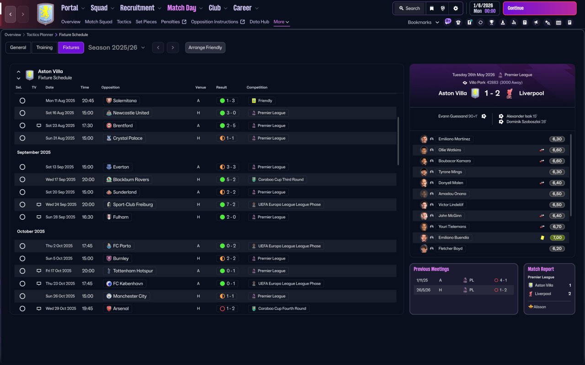The width and height of the screenshot is (585, 365).
Task: Open the settings gear icon
Action: tap(456, 8)
